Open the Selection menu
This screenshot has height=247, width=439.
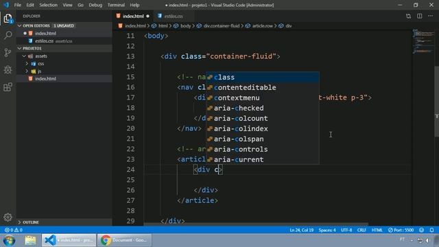(x=48, y=5)
